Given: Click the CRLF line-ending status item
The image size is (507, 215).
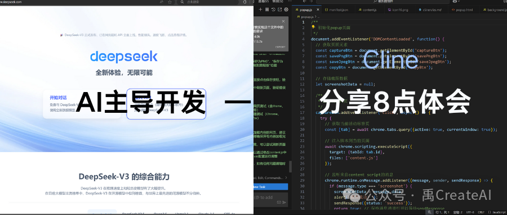Looking at the screenshot, I should tap(481, 212).
